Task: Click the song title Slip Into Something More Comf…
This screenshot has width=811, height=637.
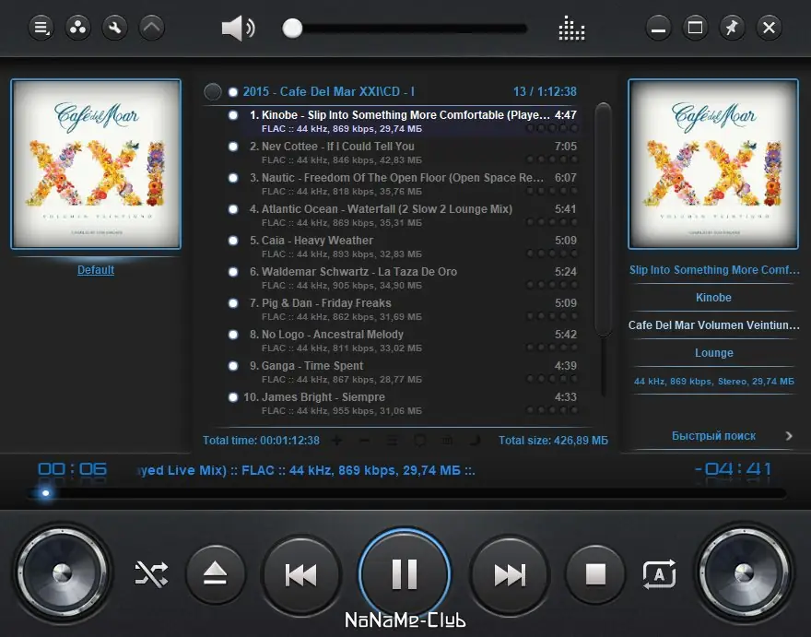Action: click(713, 269)
